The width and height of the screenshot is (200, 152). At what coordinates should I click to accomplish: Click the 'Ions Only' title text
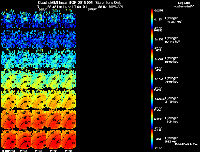[x=114, y=2]
